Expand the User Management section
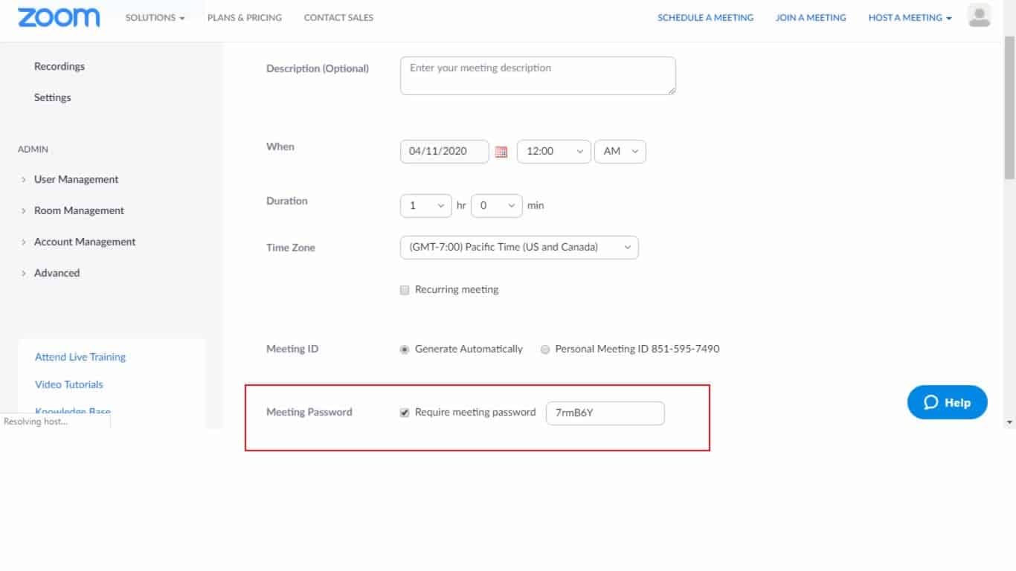 pos(77,179)
